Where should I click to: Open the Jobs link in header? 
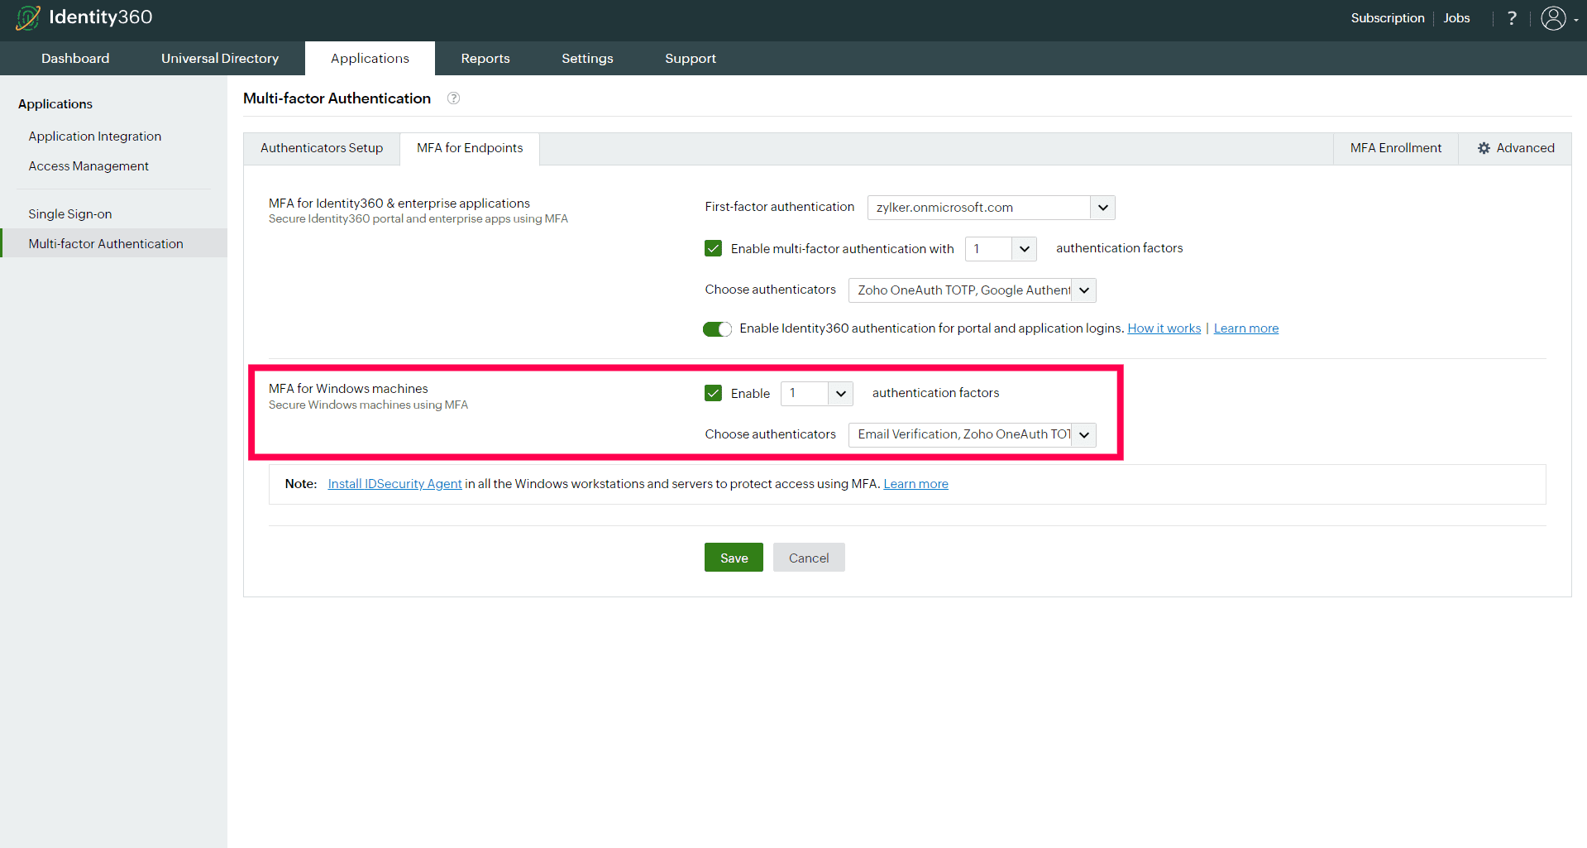coord(1456,18)
